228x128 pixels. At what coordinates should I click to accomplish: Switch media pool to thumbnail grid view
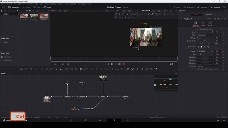30,11
